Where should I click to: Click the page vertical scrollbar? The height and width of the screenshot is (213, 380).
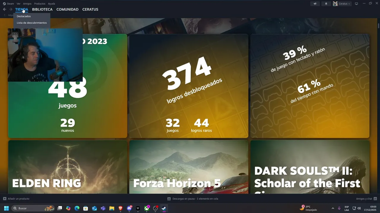pyautogui.click(x=379, y=25)
